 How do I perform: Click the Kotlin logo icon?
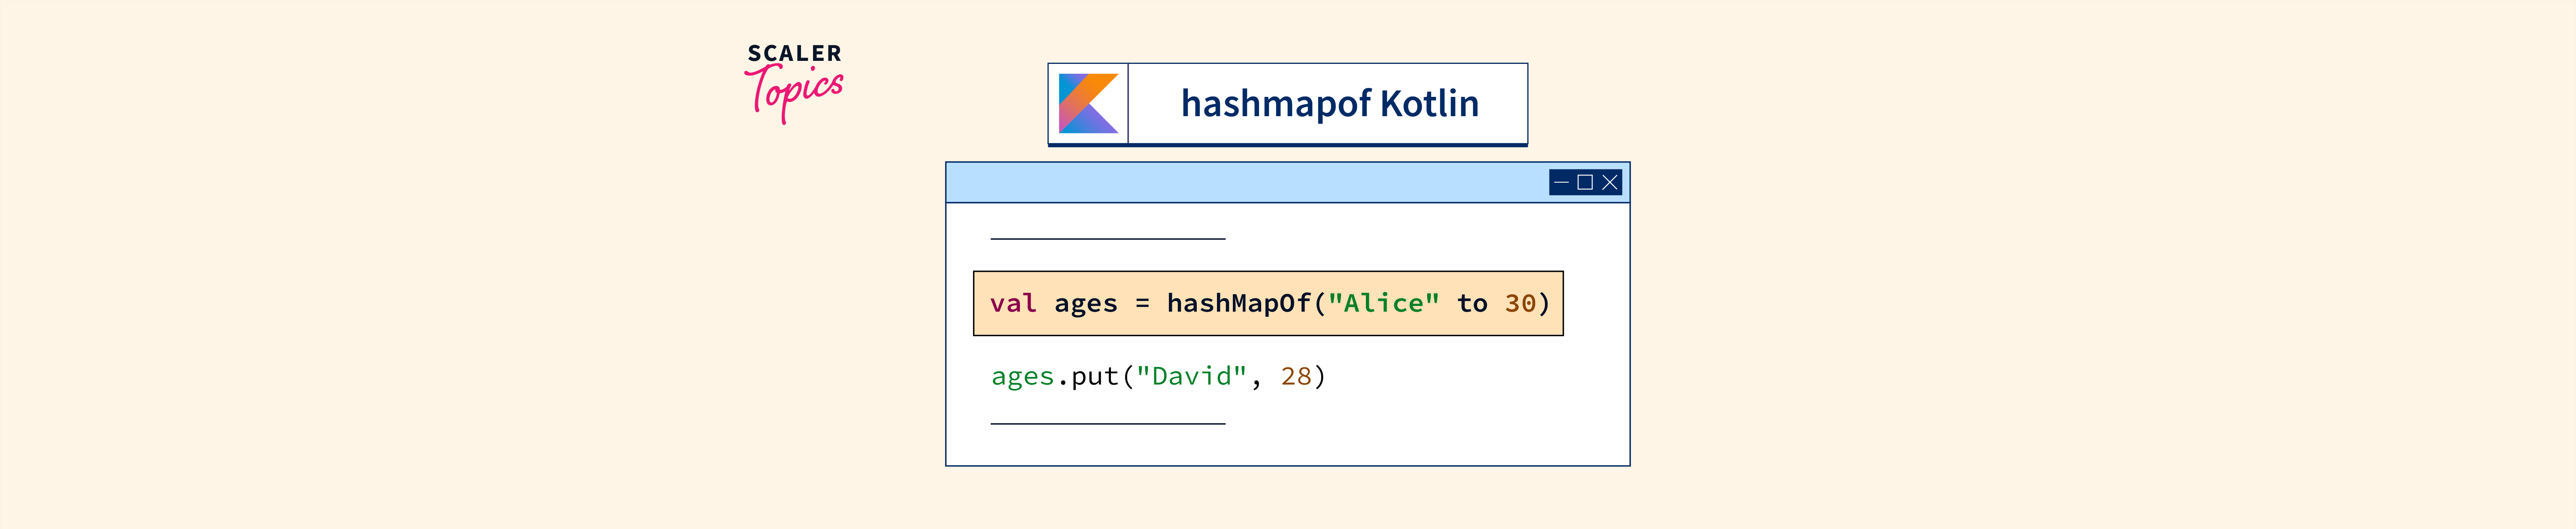pos(1088,103)
